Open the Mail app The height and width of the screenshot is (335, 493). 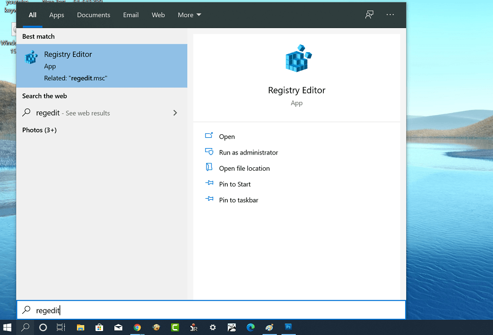click(118, 328)
